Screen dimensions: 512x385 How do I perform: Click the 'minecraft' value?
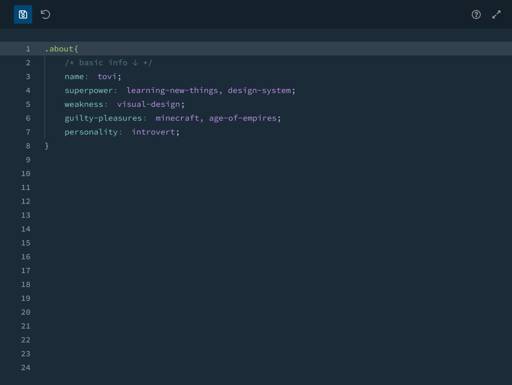point(177,118)
